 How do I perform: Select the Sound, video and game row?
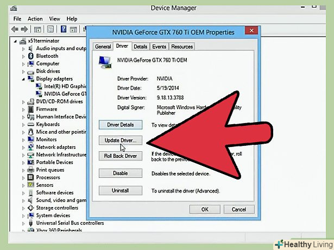pyautogui.click(x=57, y=200)
